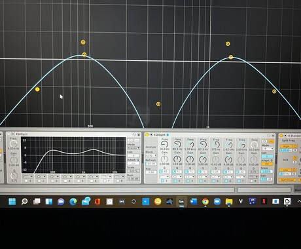Open band 1 filter type dropdown in right EQ
This screenshot has height=249, width=301.
(x=164, y=177)
